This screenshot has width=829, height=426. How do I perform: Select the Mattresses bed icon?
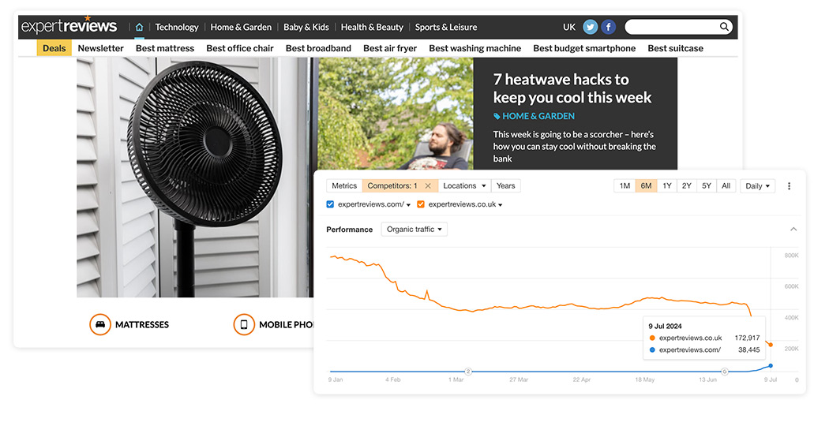[100, 324]
